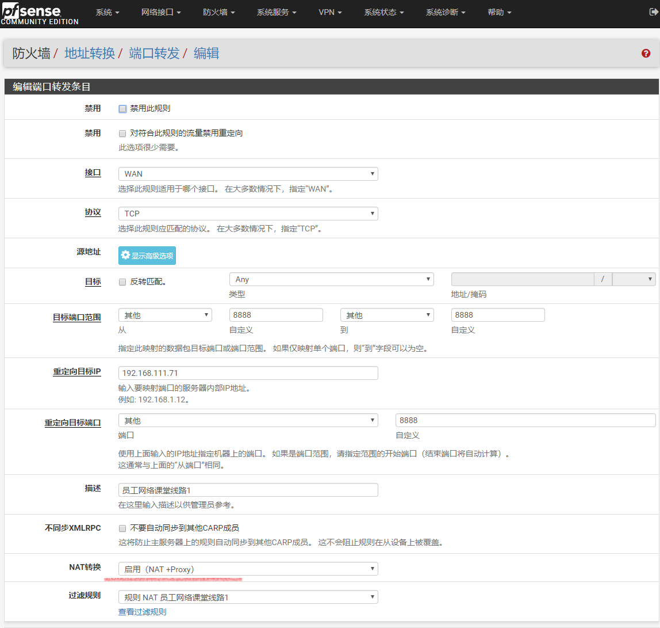Open the destination mask dropdown after the slash
660x628 pixels.
pyautogui.click(x=634, y=279)
